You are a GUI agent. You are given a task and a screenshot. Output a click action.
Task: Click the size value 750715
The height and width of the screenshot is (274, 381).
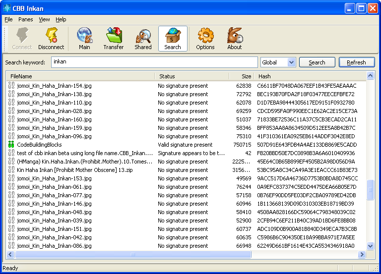coord(242,145)
